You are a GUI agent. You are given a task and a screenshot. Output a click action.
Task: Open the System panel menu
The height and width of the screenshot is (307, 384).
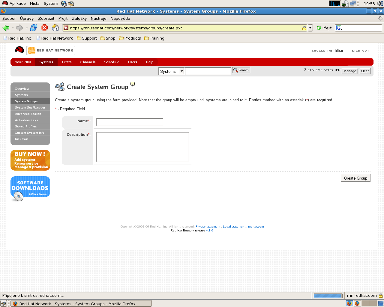point(51,4)
